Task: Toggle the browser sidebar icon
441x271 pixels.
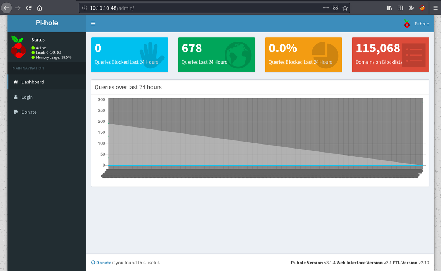Action: (x=401, y=8)
